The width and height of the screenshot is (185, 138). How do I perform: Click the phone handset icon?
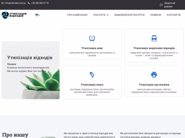coord(29,3)
